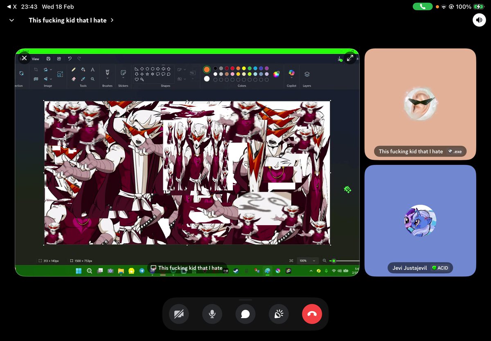Expand the Stickers dropdown chevron

pyautogui.click(x=123, y=79)
